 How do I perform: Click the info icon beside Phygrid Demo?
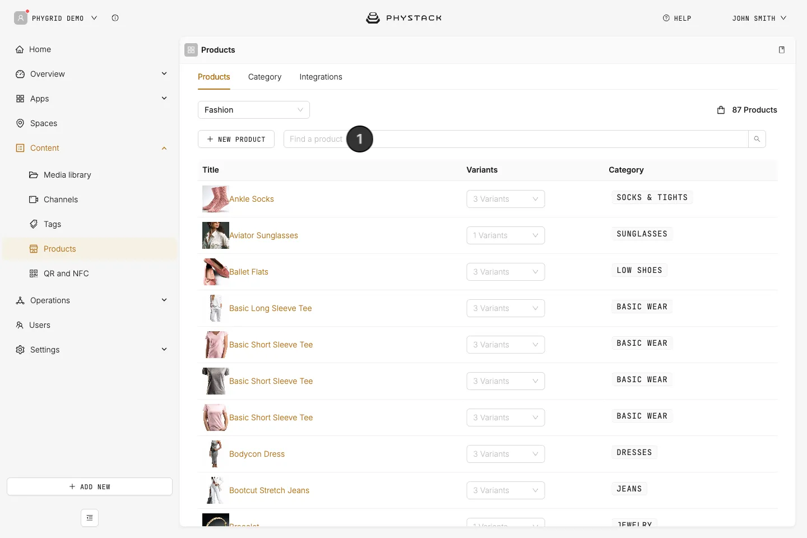pyautogui.click(x=115, y=18)
